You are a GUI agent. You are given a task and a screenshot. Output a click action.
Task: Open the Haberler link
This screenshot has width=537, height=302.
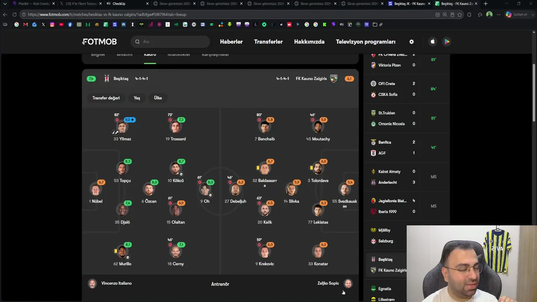pos(231,42)
